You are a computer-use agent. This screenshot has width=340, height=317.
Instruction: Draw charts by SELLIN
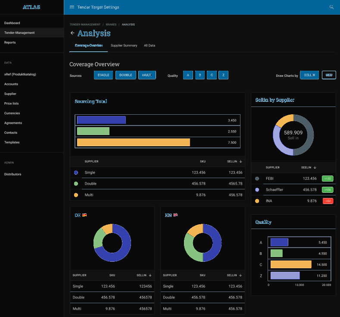pyautogui.click(x=309, y=75)
